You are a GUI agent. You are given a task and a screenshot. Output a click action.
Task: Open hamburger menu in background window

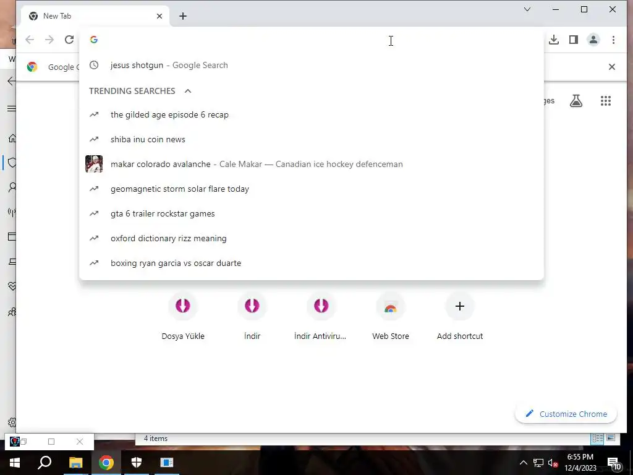click(x=12, y=108)
